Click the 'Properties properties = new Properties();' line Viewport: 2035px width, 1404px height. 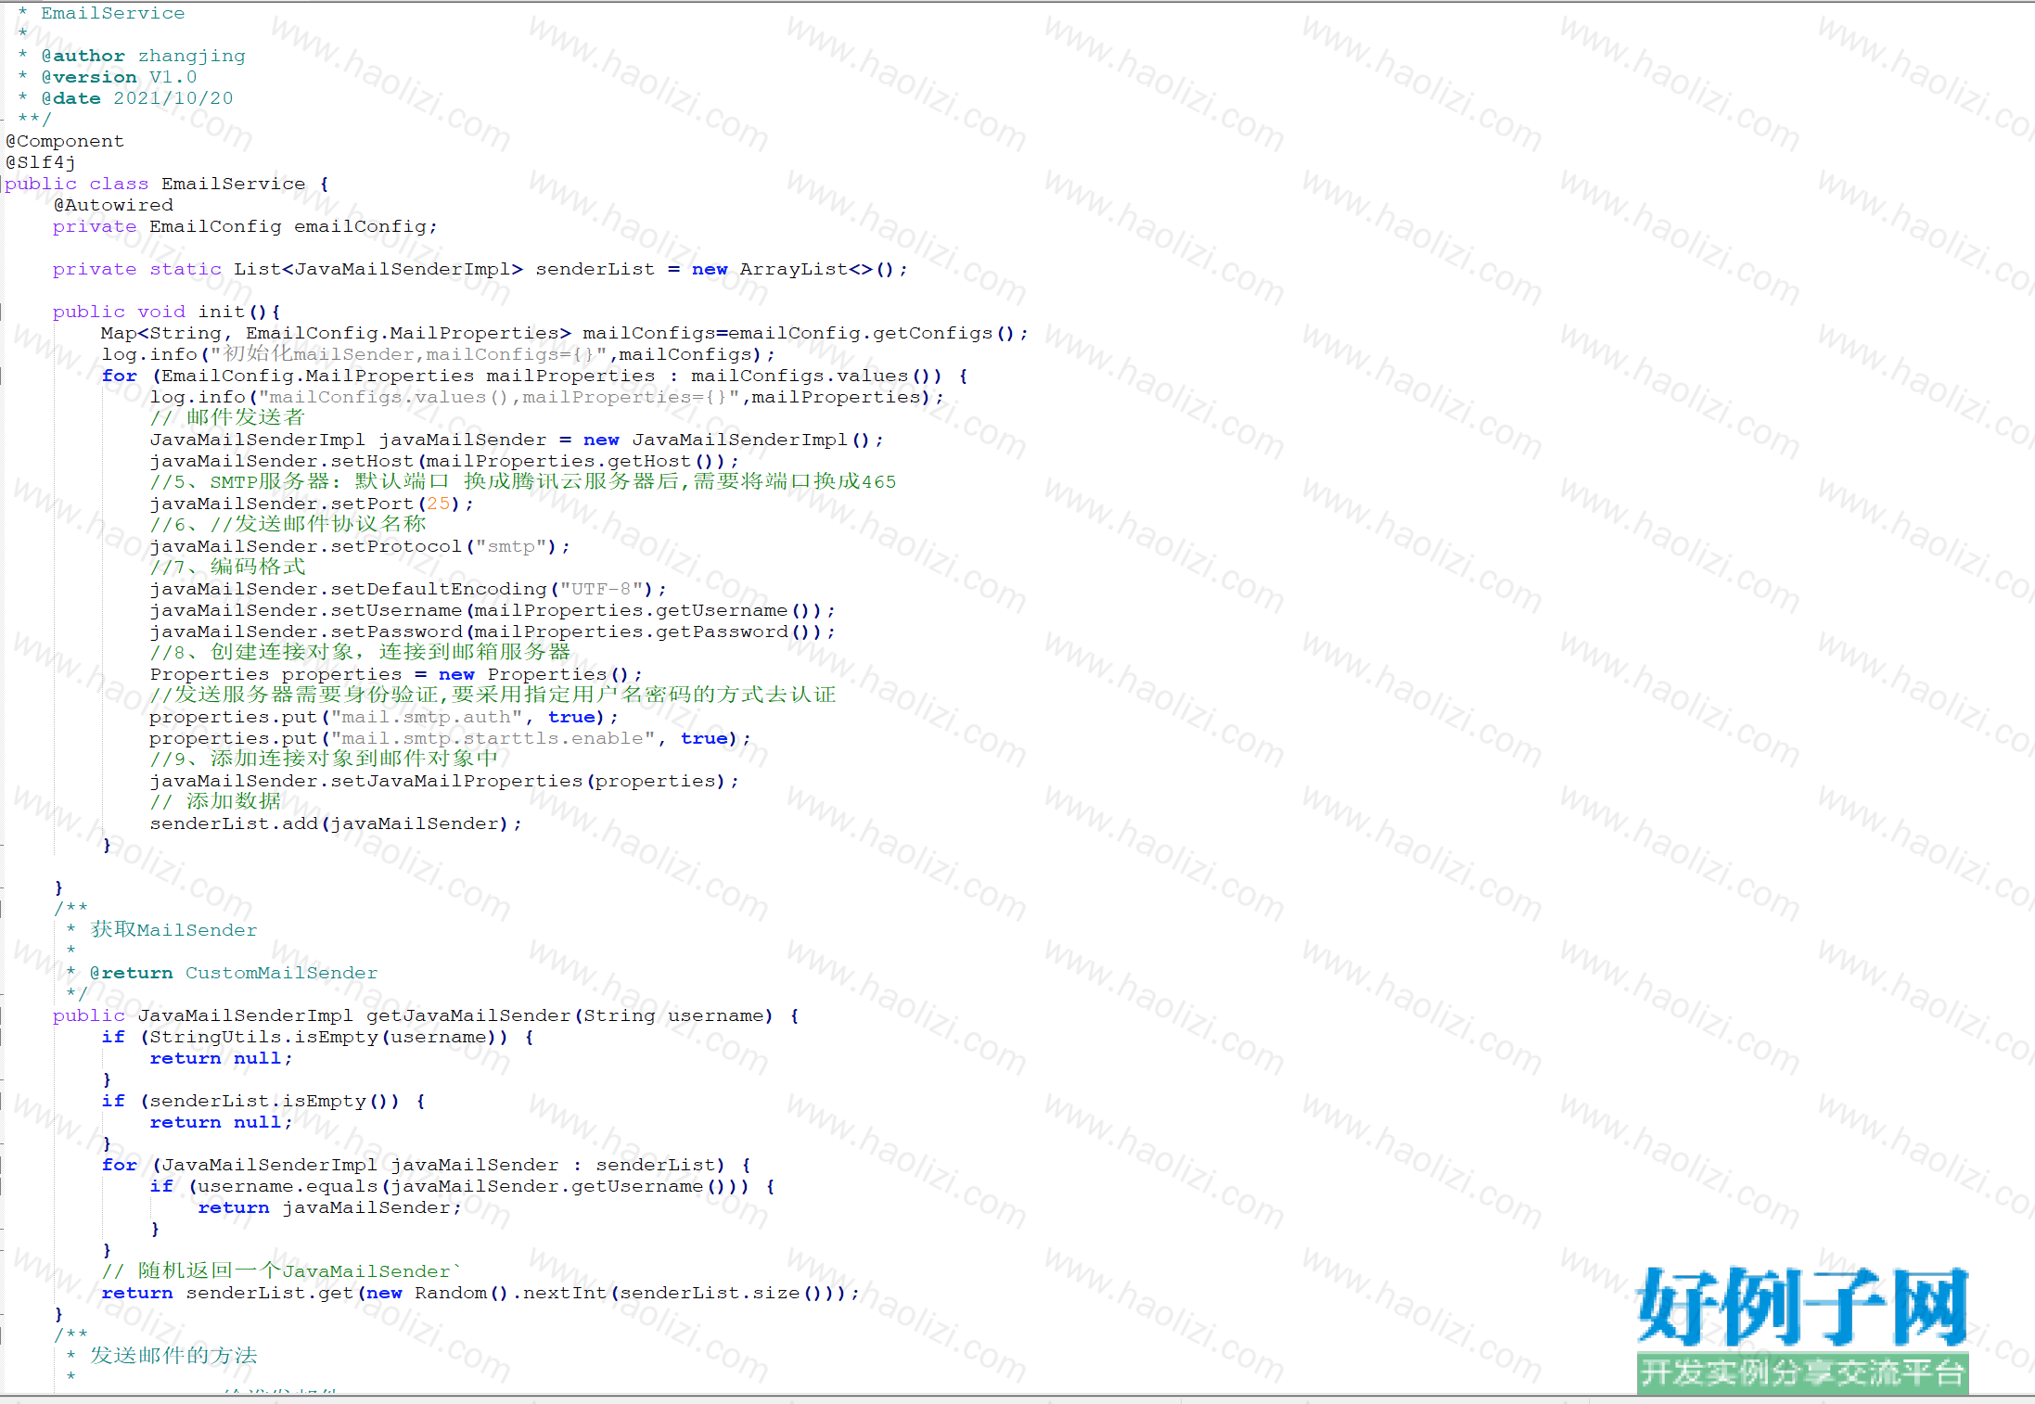(x=396, y=674)
